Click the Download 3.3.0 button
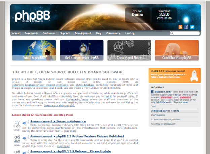 164,15
